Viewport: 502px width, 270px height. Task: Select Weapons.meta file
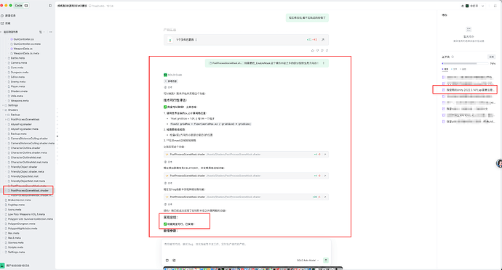tap(19, 101)
